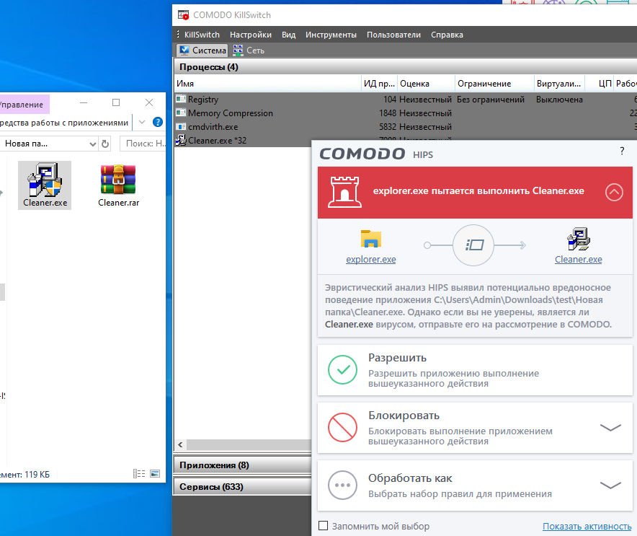Choose Обработать как ruleset option
The image size is (637, 536).
[x=475, y=486]
